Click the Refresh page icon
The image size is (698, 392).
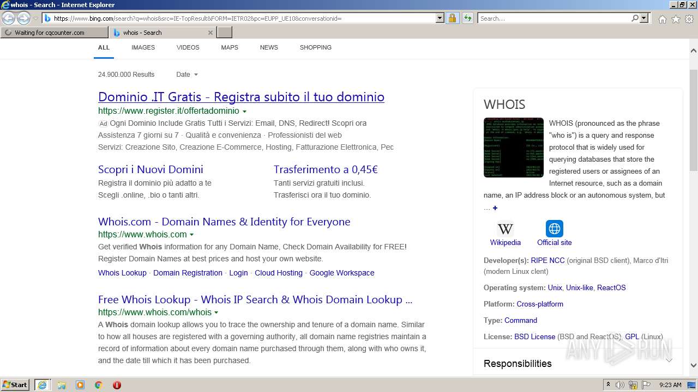(467, 18)
